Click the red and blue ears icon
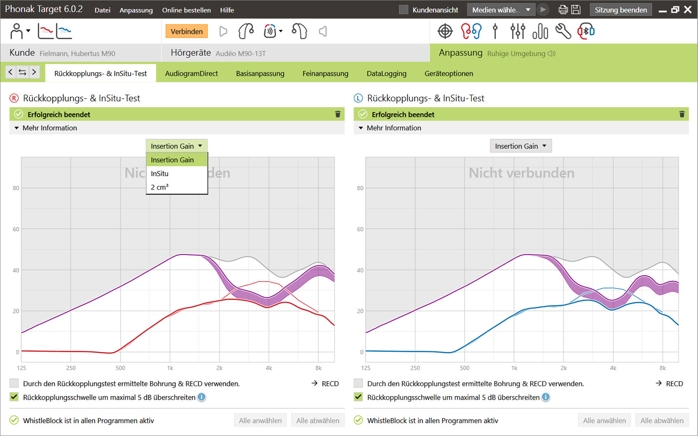The image size is (698, 436). coord(471,31)
